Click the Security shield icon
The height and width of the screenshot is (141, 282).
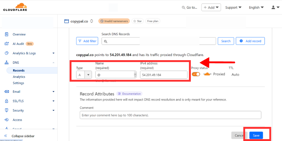click(x=7, y=110)
